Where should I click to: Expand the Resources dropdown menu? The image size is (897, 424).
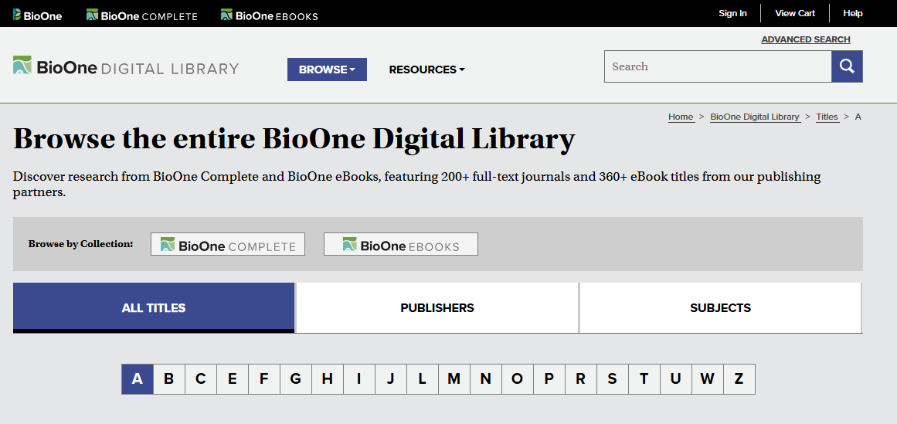pyautogui.click(x=426, y=70)
